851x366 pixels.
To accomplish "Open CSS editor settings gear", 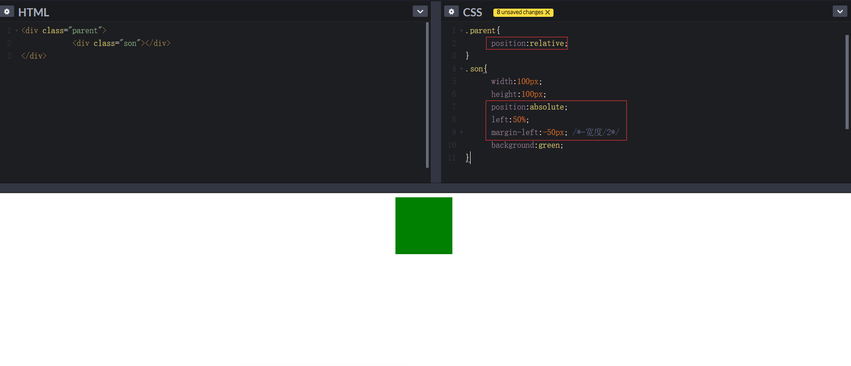I will (451, 11).
